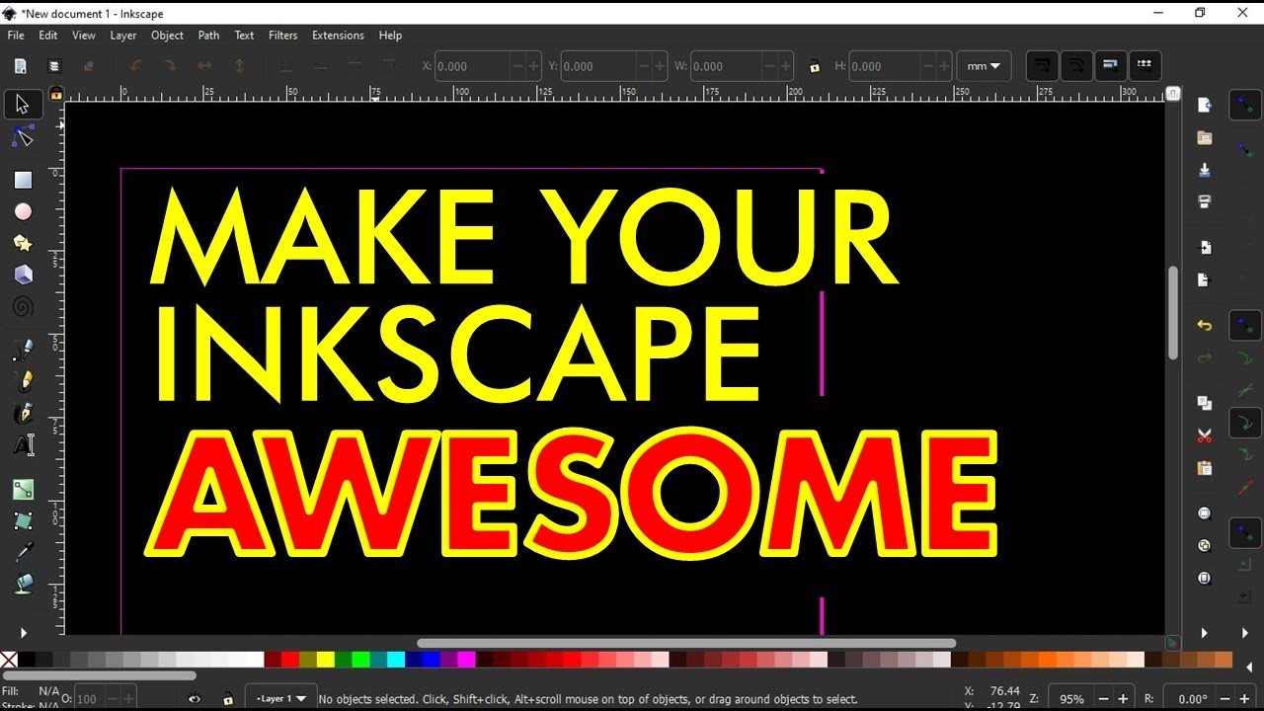1264x711 pixels.
Task: Select the Calligraphy tool
Action: [x=23, y=413]
